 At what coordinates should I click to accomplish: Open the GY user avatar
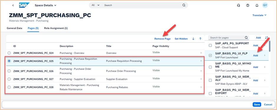[x=265, y=5]
